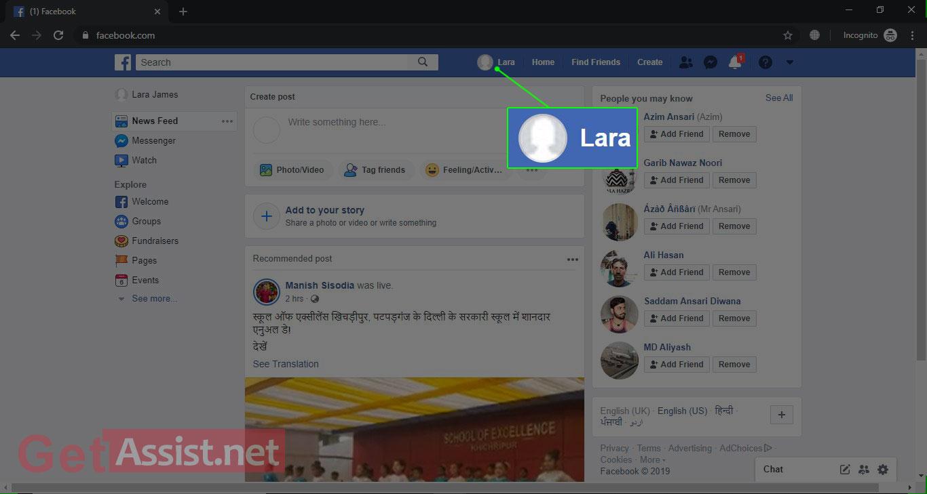Expand the More footer links dropdown
This screenshot has width=927, height=494.
click(x=652, y=459)
